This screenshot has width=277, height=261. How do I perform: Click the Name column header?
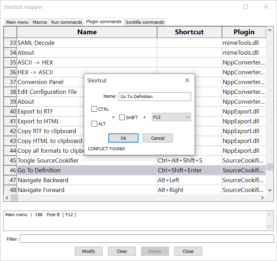pos(87,32)
